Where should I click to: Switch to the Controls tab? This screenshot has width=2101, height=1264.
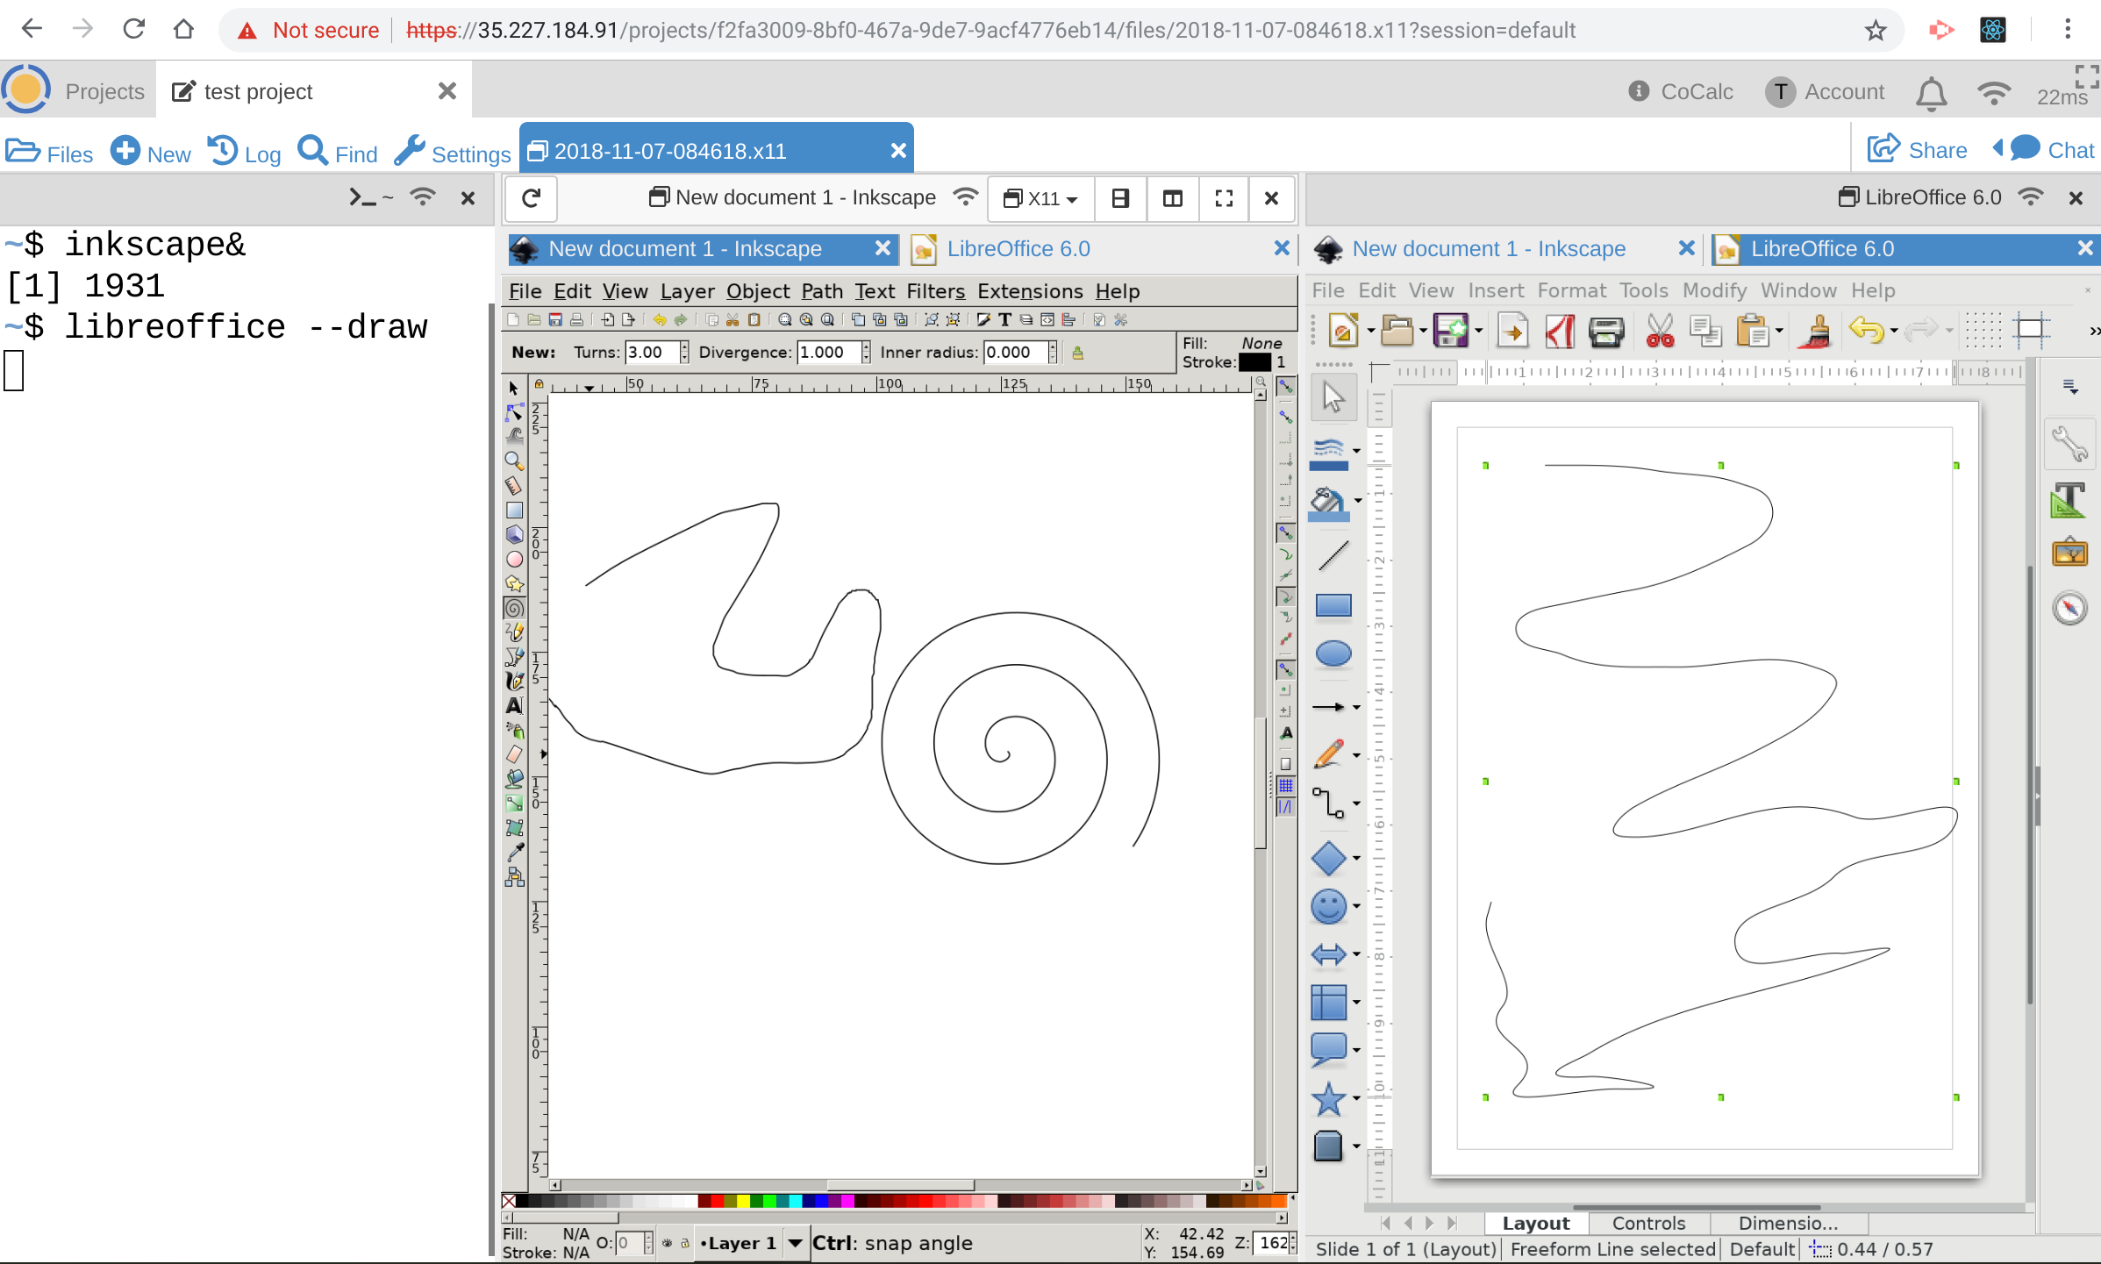pos(1647,1223)
